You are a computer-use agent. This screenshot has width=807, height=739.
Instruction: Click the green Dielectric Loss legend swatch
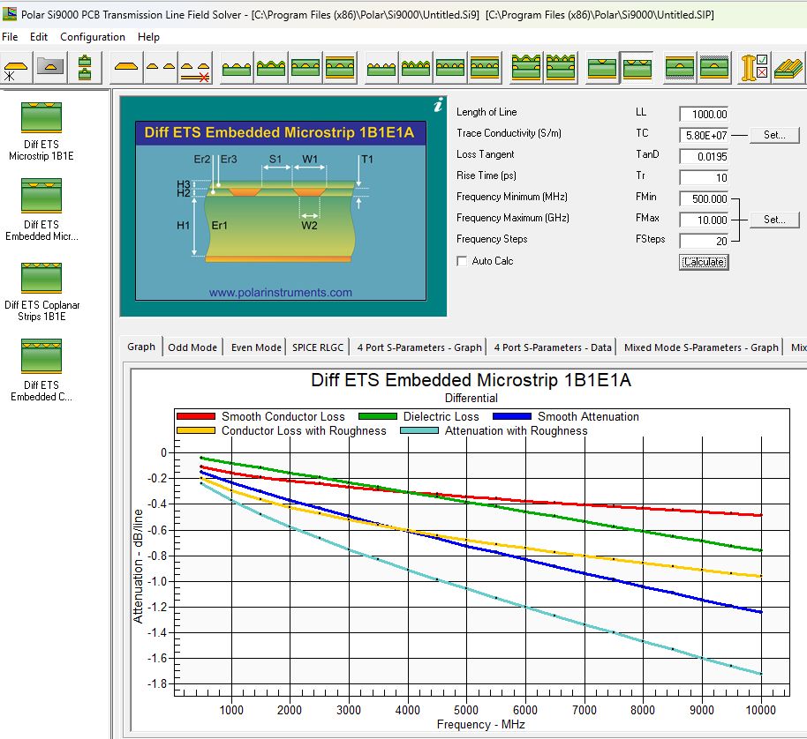[378, 416]
